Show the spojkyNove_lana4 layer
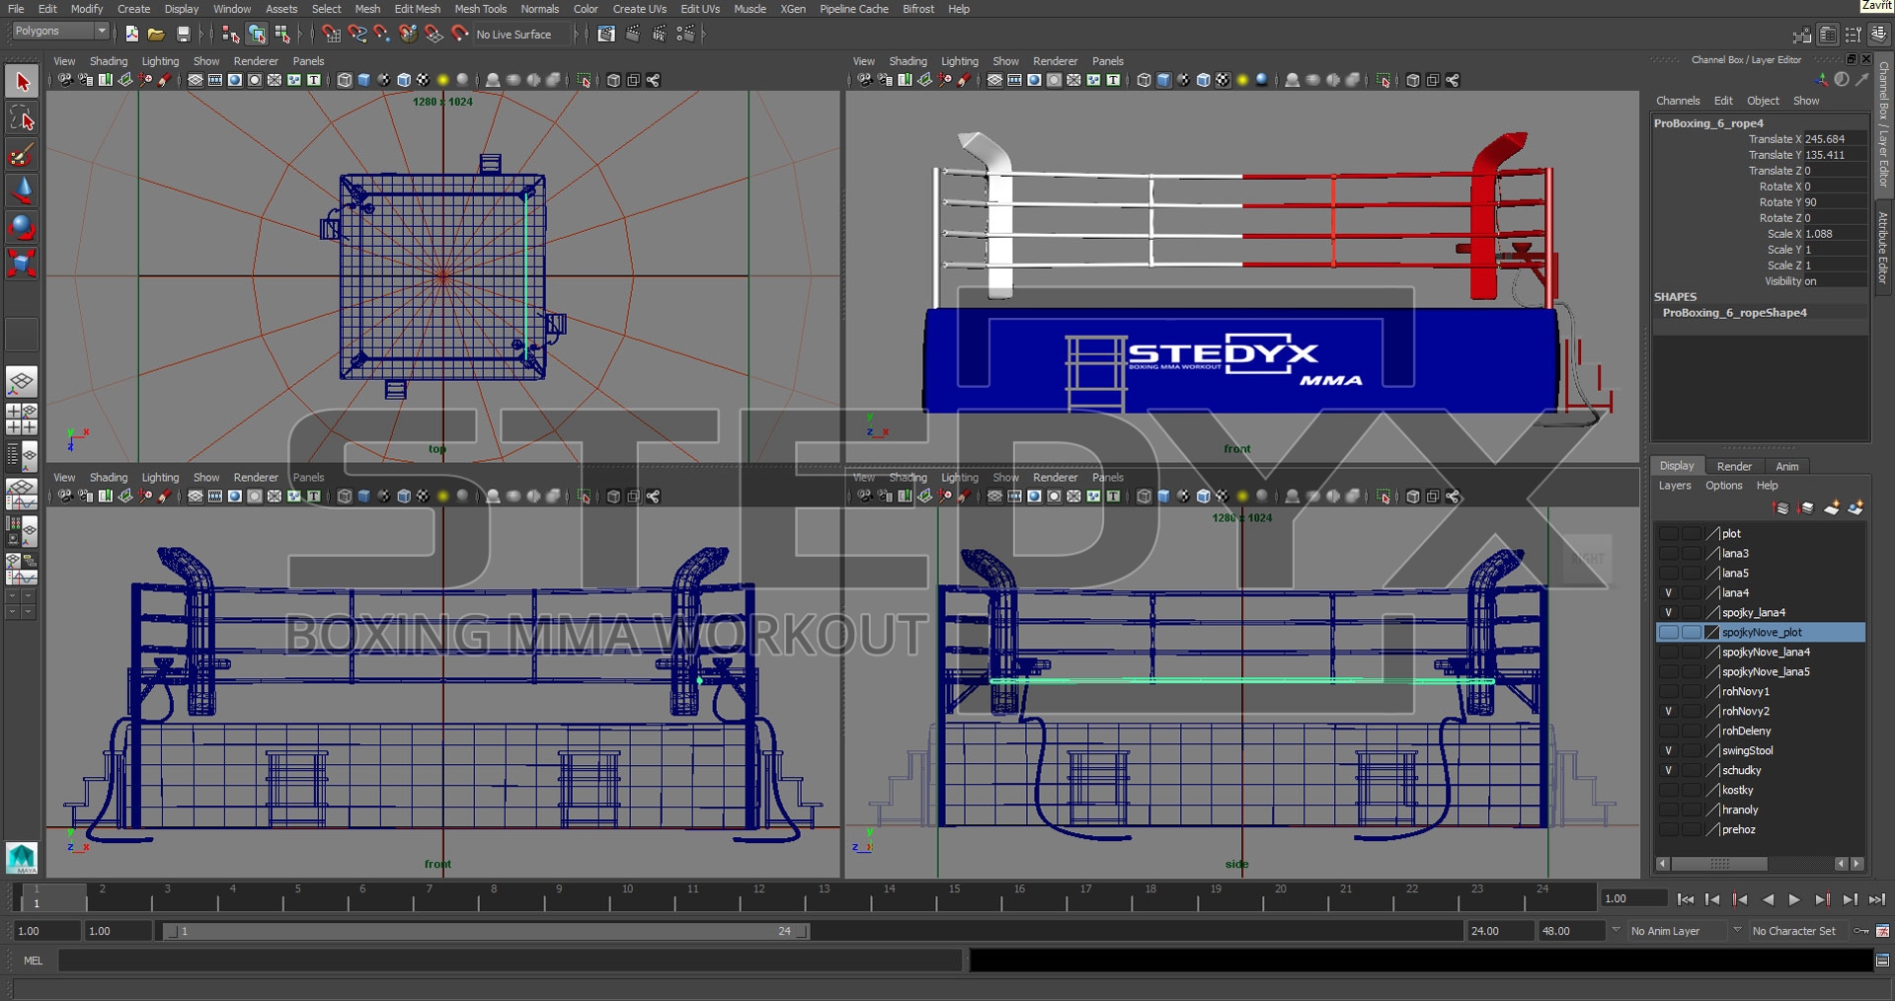Viewport: 1895px width, 1001px height. click(x=1669, y=652)
